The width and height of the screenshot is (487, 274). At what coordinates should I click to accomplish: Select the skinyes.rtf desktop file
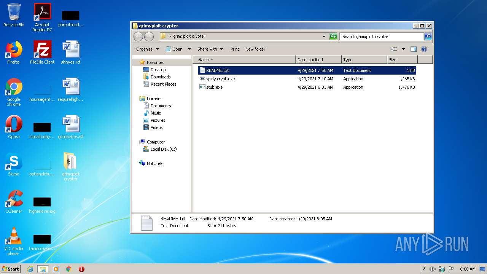(x=71, y=53)
